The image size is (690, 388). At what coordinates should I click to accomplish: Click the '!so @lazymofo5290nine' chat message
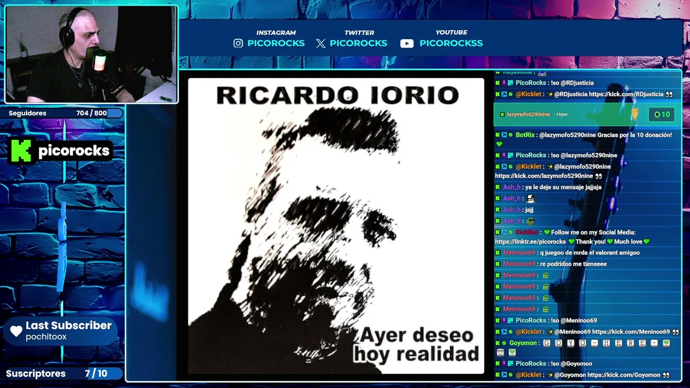point(584,156)
